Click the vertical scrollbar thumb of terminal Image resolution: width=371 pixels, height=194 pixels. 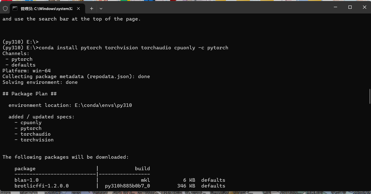coord(369,96)
